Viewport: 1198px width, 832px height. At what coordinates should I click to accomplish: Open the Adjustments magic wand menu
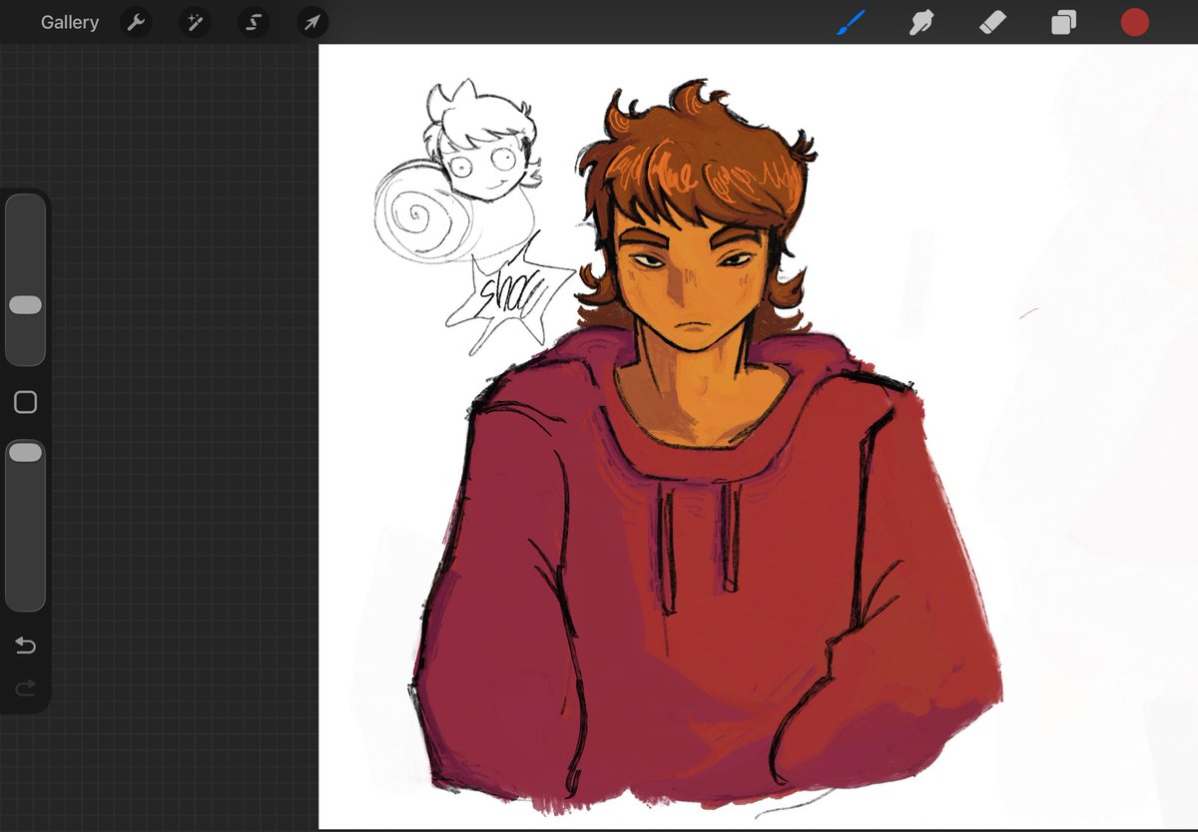195,22
